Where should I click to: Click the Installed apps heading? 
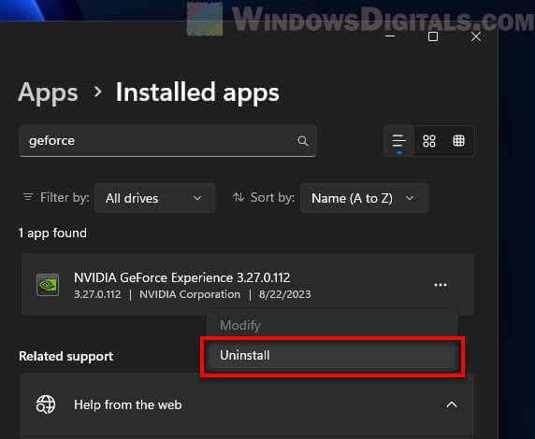(x=197, y=92)
